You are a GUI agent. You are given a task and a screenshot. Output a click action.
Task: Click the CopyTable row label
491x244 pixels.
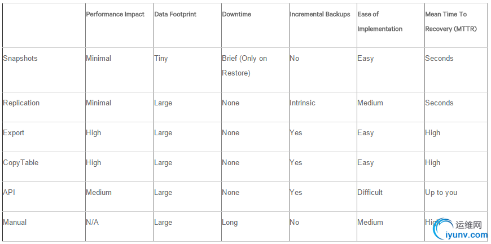click(x=21, y=162)
